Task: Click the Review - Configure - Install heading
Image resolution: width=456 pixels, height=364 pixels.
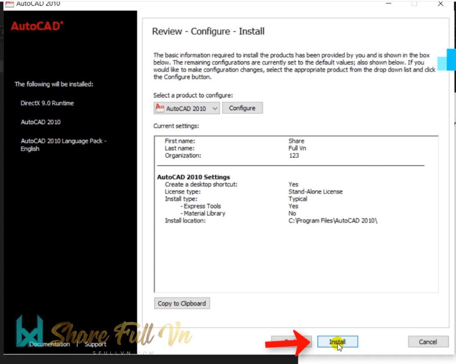Action: pos(208,32)
